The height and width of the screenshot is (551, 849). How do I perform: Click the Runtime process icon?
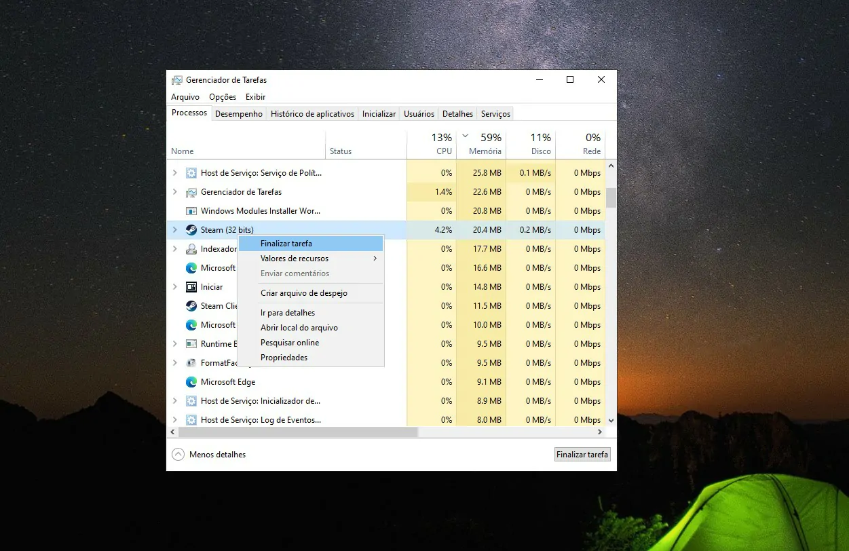click(x=191, y=344)
